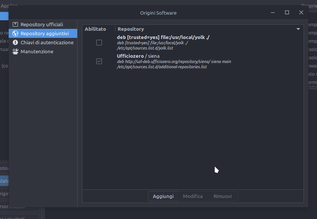317x219 pixels.
Task: Switch to Chiavi di autenticazione section
Action: [47, 42]
